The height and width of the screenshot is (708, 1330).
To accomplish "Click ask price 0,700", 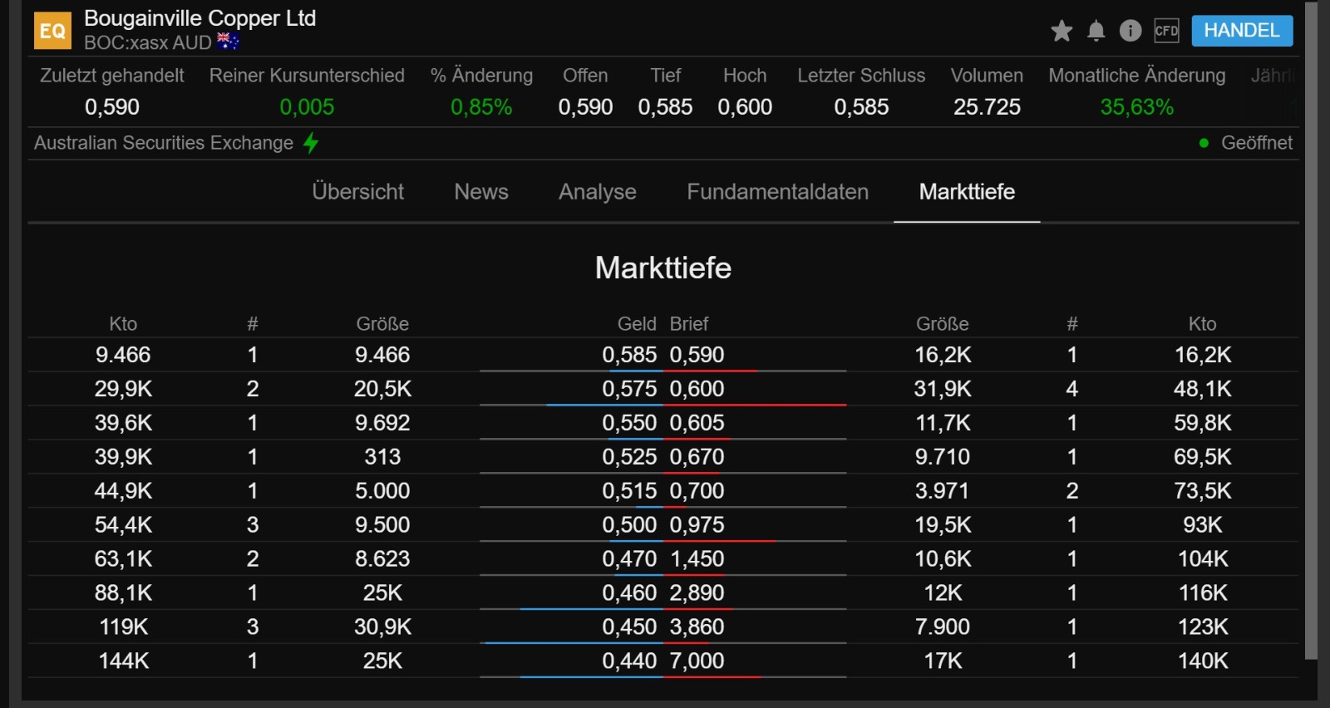I will pos(697,491).
